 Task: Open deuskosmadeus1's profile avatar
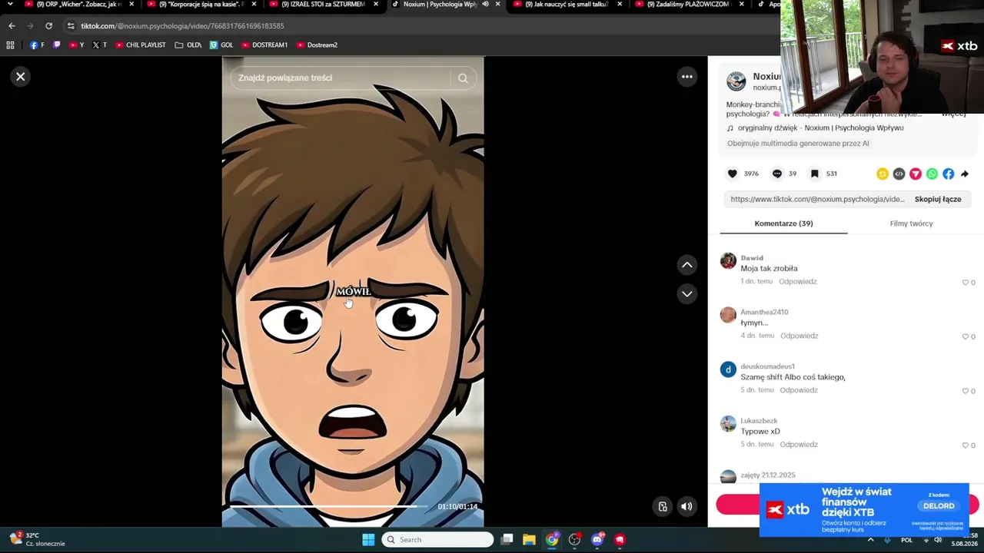pos(728,369)
